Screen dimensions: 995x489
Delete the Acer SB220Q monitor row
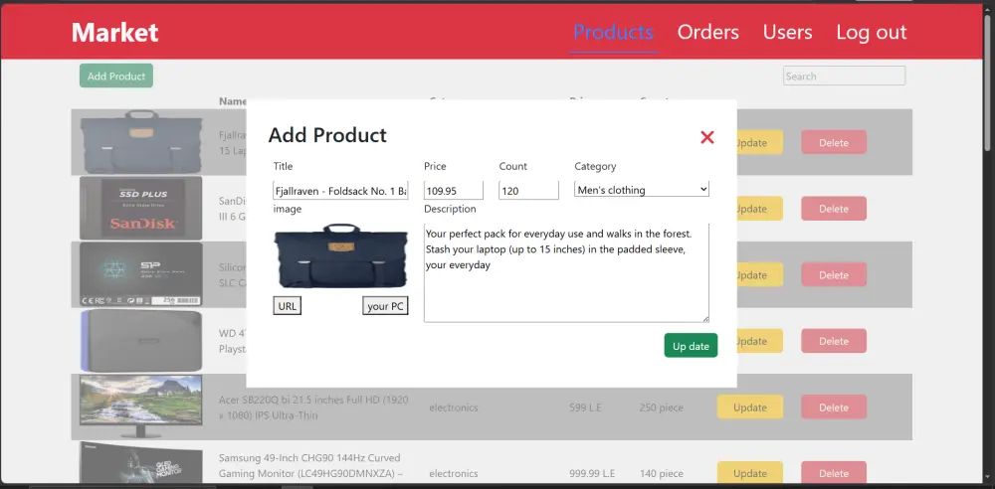[834, 407]
